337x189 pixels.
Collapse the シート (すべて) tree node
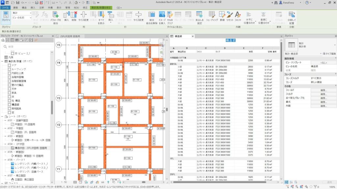pos(2,116)
